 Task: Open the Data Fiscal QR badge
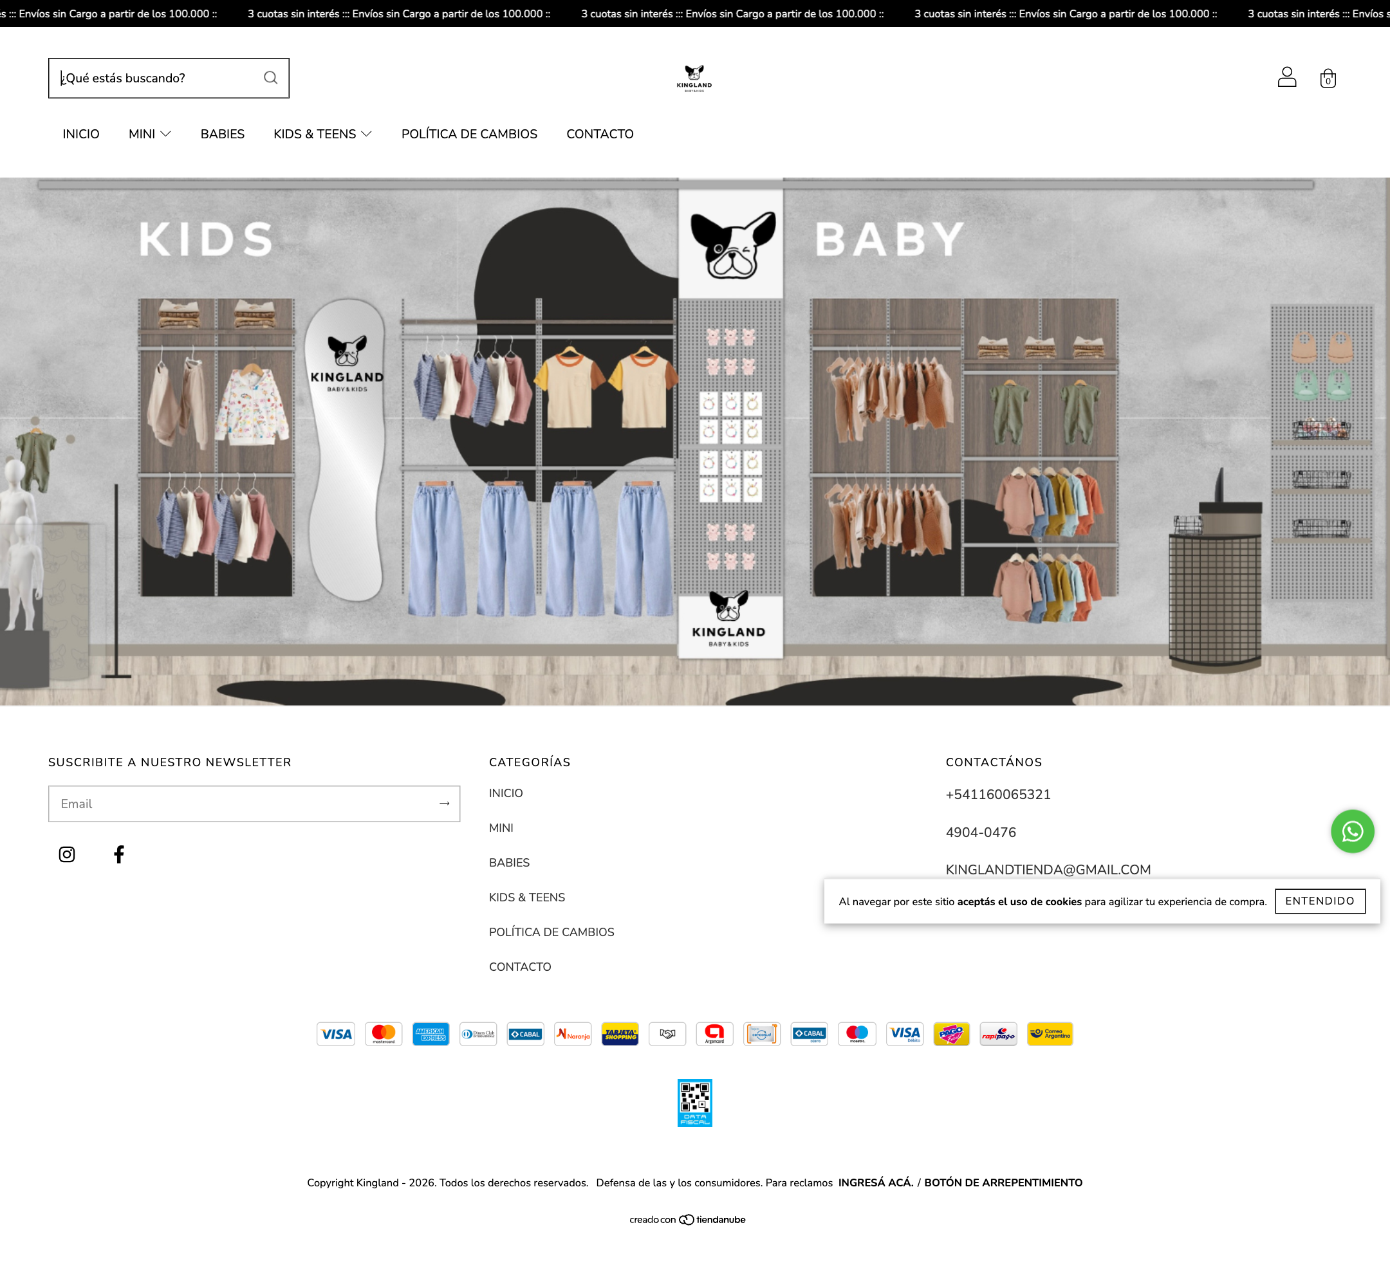pyautogui.click(x=695, y=1103)
